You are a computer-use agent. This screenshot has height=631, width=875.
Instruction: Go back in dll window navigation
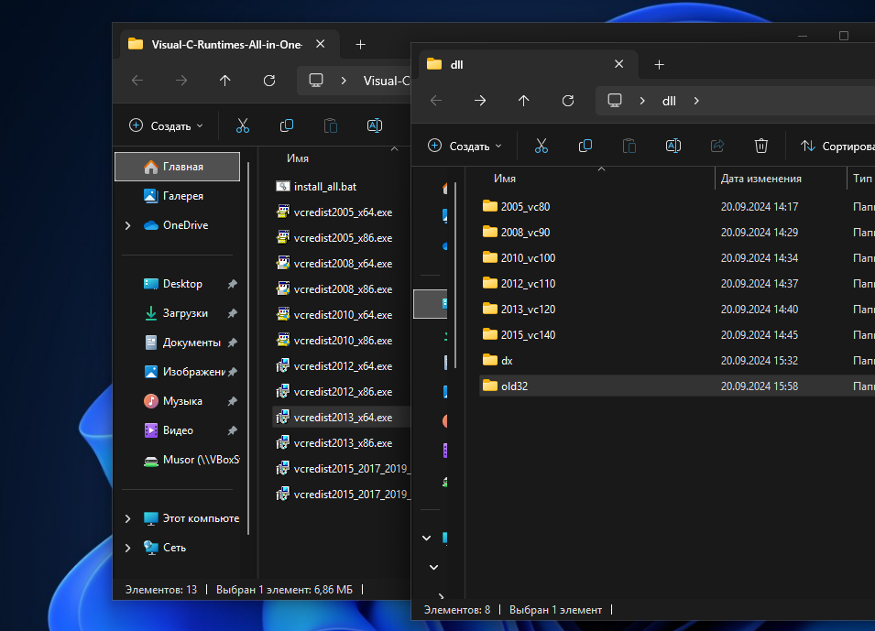pos(436,101)
